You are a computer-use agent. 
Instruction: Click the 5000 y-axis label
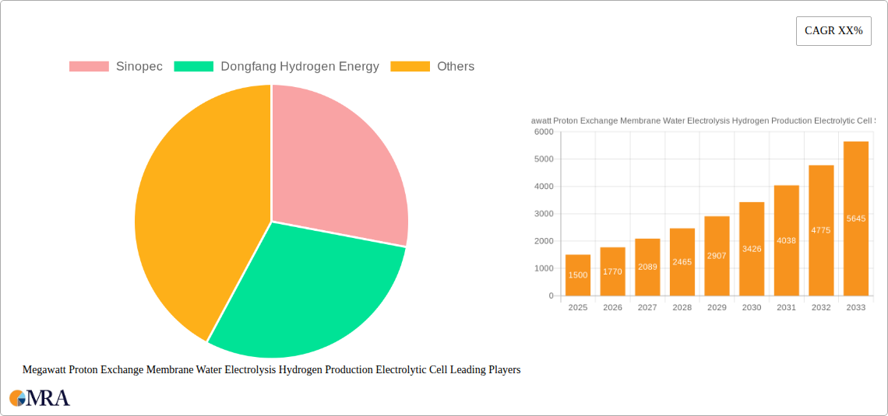pyautogui.click(x=544, y=159)
